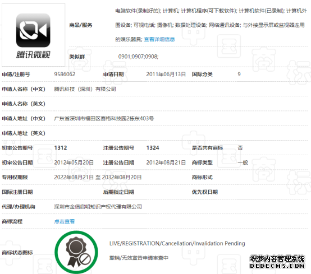Select registration announcement date 2012年08月21日
Image resolution: width=311 pixels, height=274 pixels.
coord(166,162)
